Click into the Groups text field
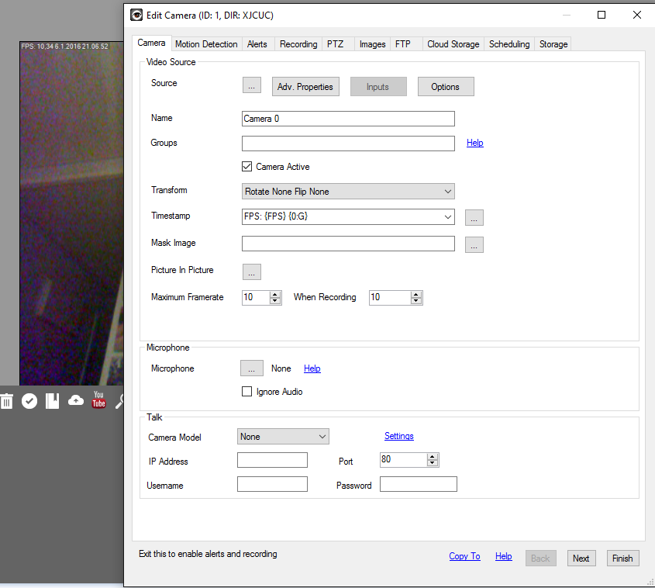655x588 pixels. coord(348,144)
